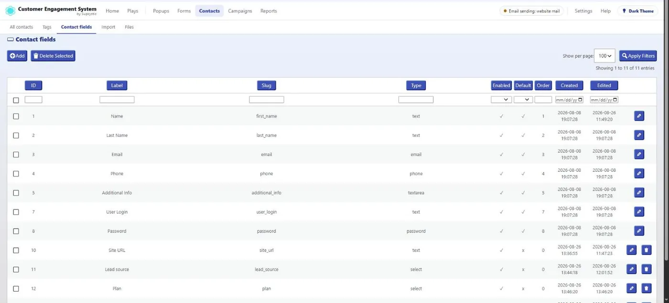Screen dimensions: 669x303
Task: Edit the Name field with pencil icon
Action: 639,116
